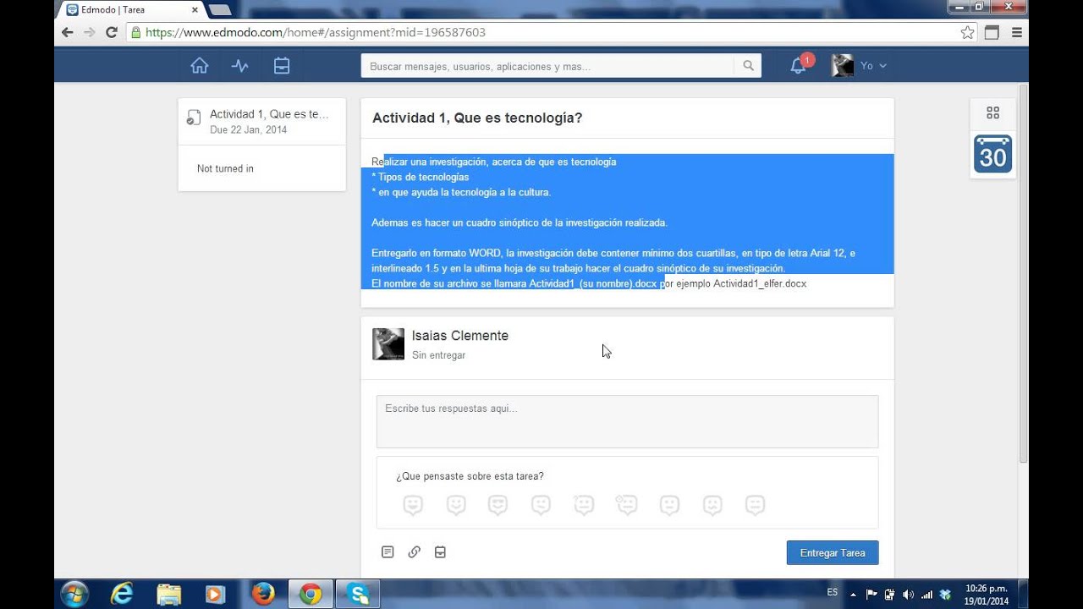Open the network signal tray icon
Screen dimensions: 1083x609
coord(926,595)
